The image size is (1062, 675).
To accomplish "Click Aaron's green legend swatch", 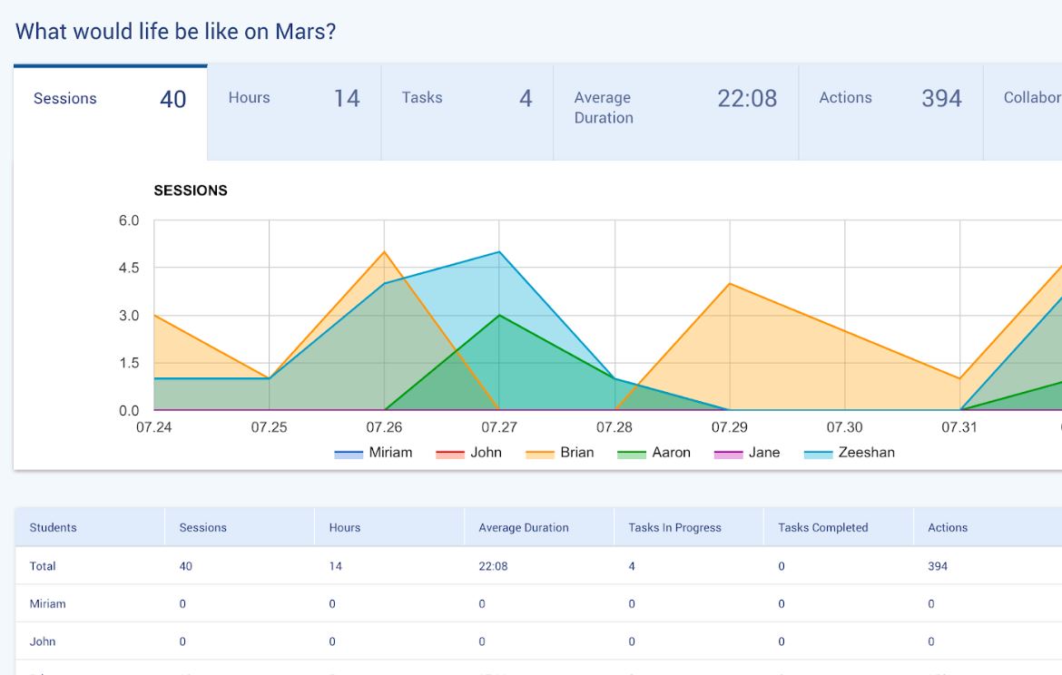I will pos(632,453).
